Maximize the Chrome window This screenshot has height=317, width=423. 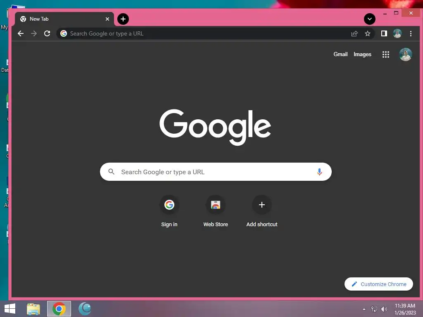pyautogui.click(x=396, y=13)
